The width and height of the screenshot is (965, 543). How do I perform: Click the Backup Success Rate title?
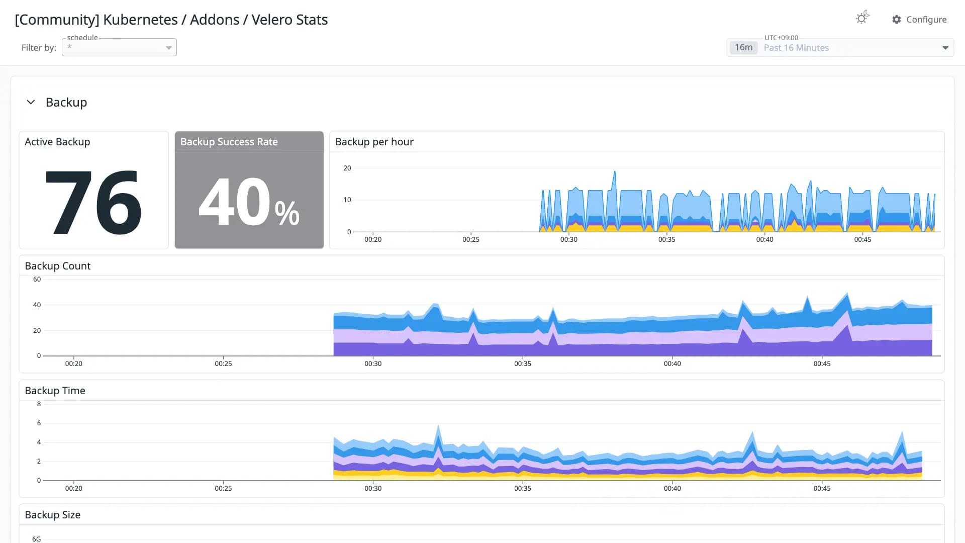pyautogui.click(x=229, y=142)
